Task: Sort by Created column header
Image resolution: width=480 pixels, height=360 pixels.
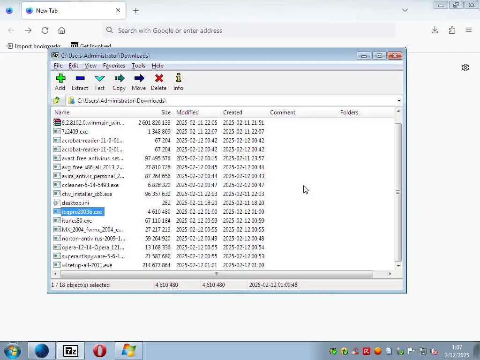Action: 243,112
